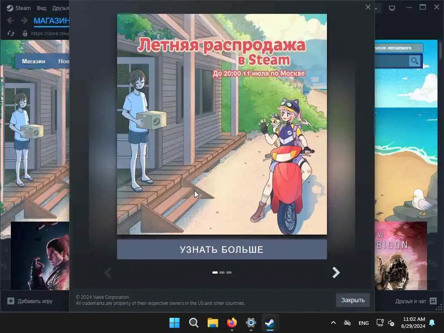Click the Steam taskbar icon
Image resolution: width=444 pixels, height=333 pixels.
(270, 323)
